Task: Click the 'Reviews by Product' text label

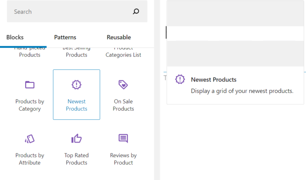Action: [123, 159]
